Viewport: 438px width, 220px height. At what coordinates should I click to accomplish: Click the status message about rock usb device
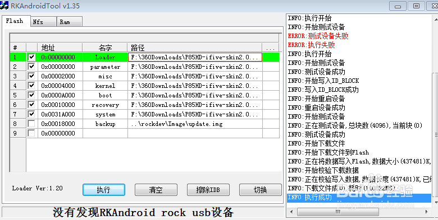[x=143, y=213]
